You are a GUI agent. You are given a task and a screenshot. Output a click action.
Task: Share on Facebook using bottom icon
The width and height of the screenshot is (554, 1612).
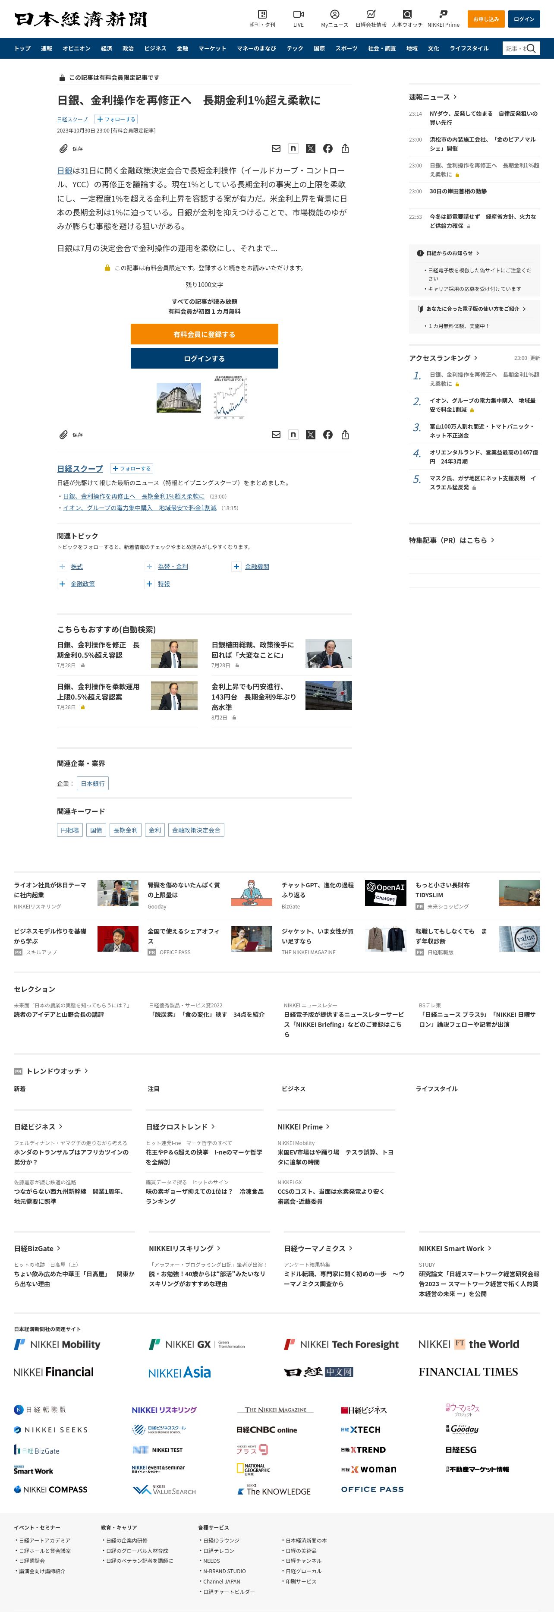click(327, 434)
